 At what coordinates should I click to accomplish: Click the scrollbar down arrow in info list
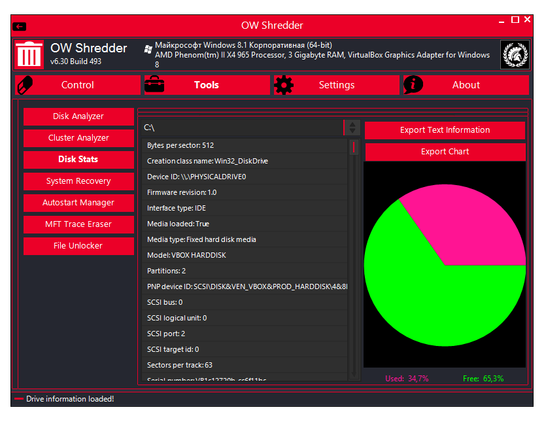(354, 373)
